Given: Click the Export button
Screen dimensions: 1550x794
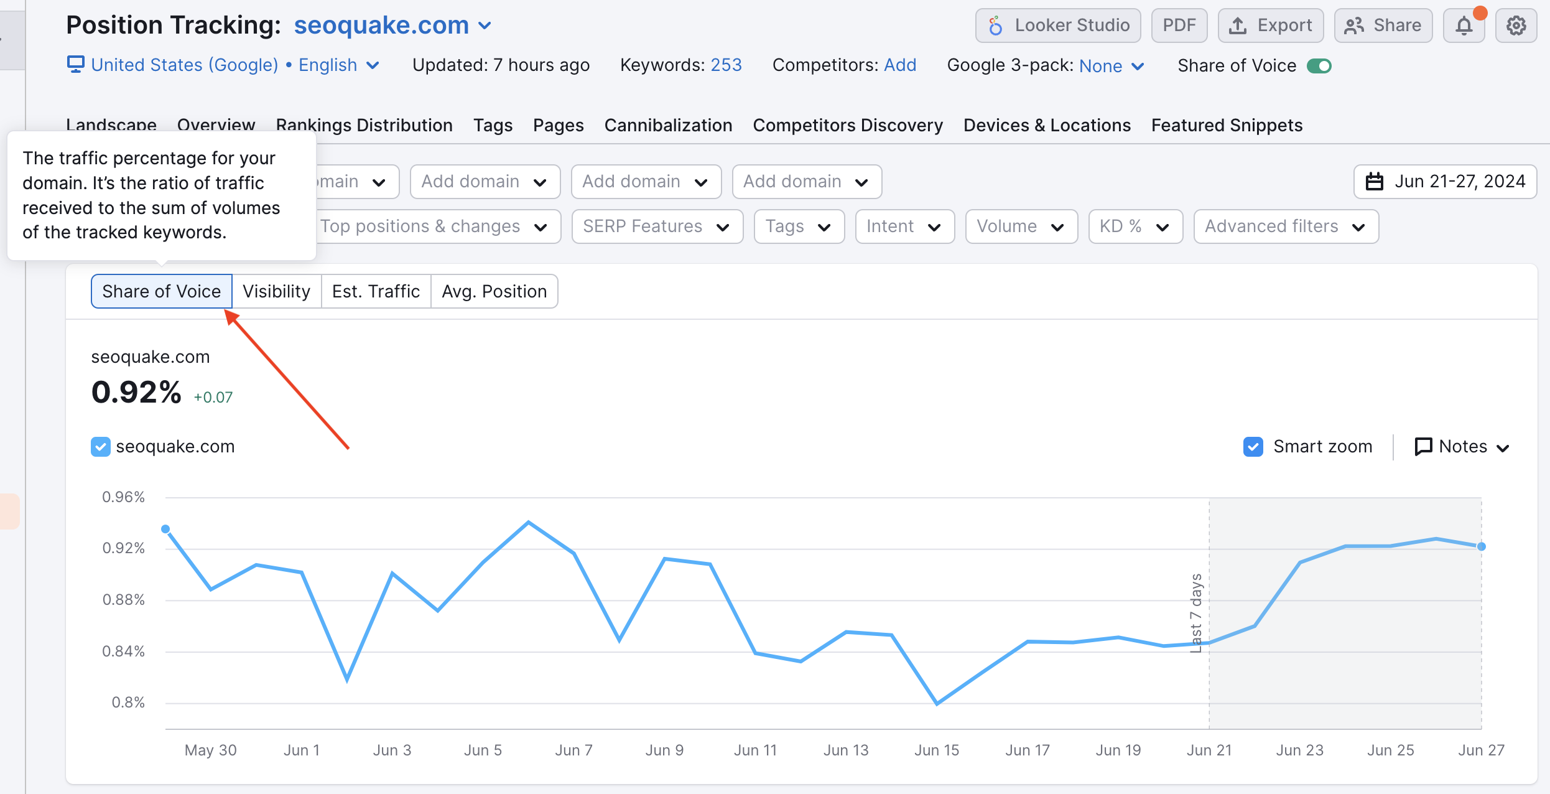Looking at the screenshot, I should tap(1271, 26).
